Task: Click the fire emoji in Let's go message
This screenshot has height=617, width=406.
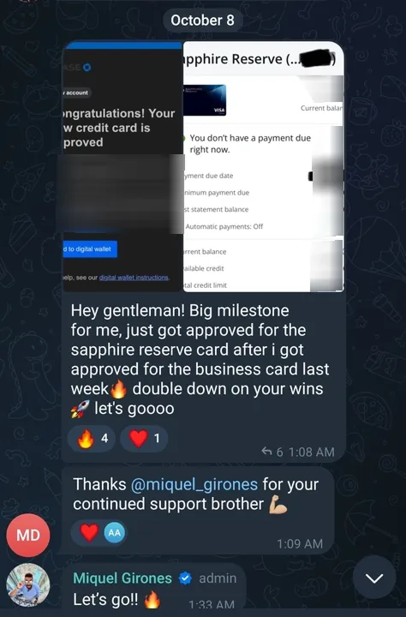Action: [152, 600]
